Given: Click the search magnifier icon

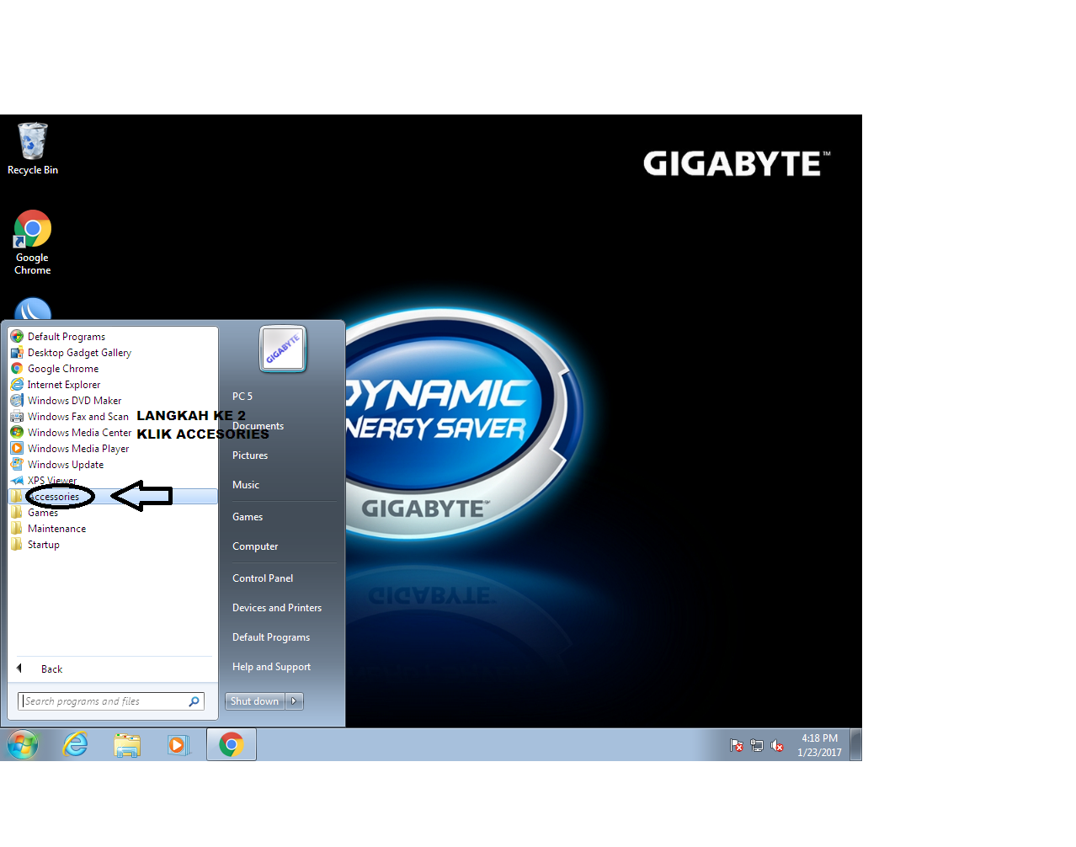Looking at the screenshot, I should 194,701.
